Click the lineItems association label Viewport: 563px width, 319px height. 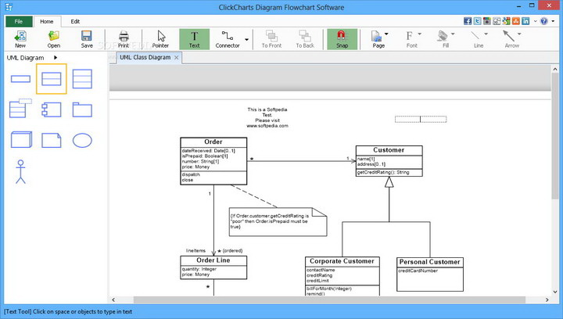[195, 250]
